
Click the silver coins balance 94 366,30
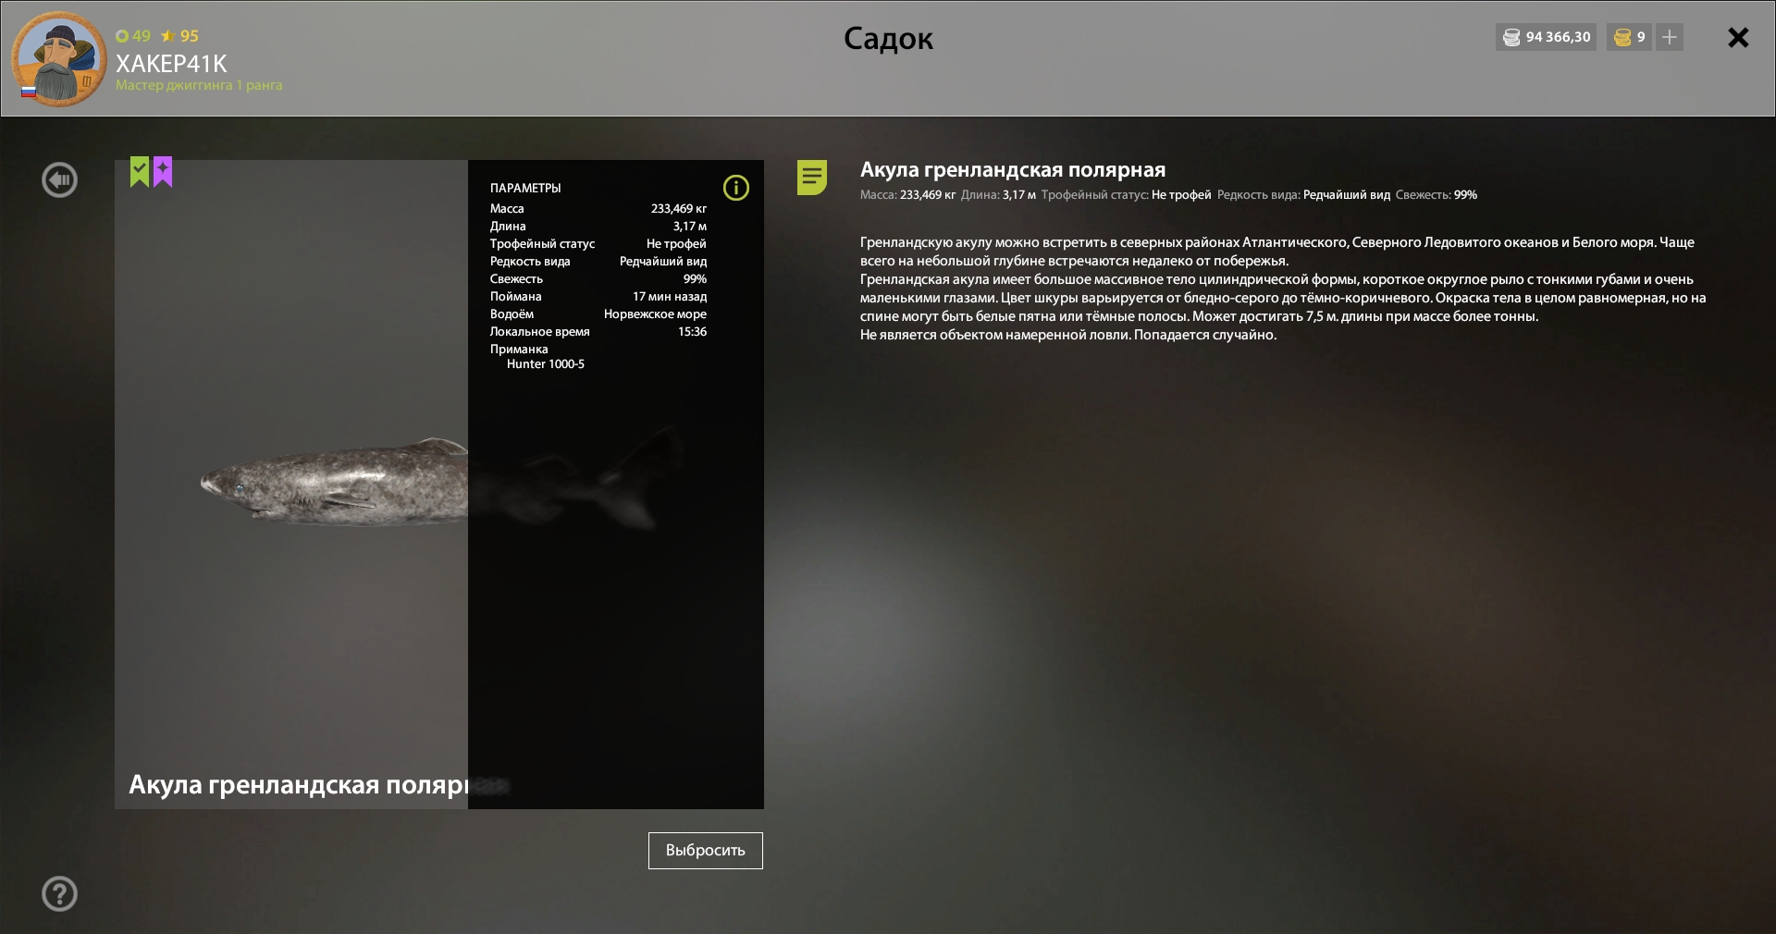click(1546, 37)
